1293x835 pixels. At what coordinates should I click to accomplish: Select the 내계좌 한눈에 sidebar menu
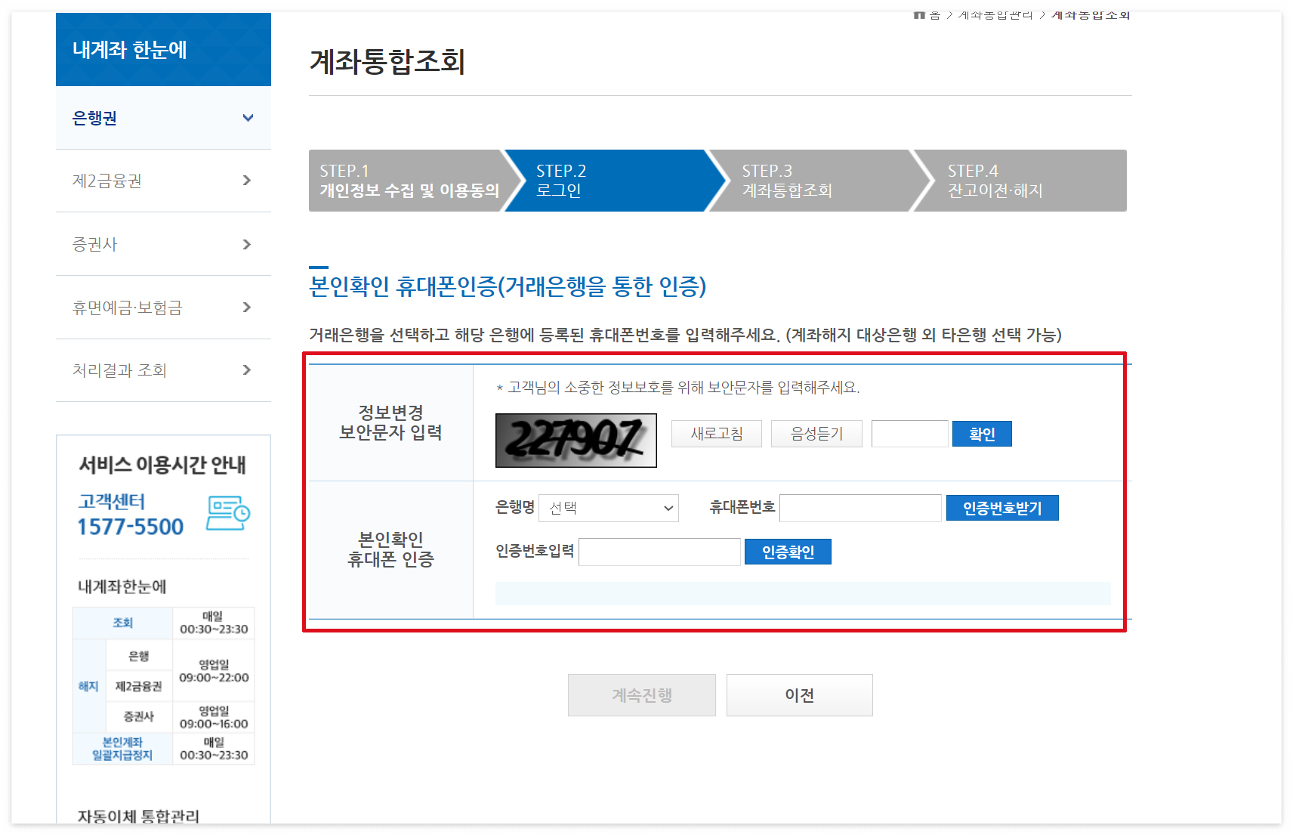162,49
